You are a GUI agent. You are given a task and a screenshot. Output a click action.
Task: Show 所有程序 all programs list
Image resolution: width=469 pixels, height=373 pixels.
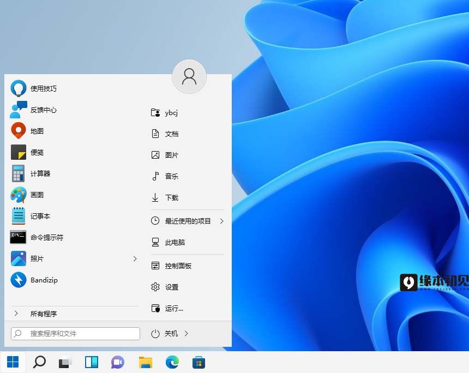click(44, 314)
